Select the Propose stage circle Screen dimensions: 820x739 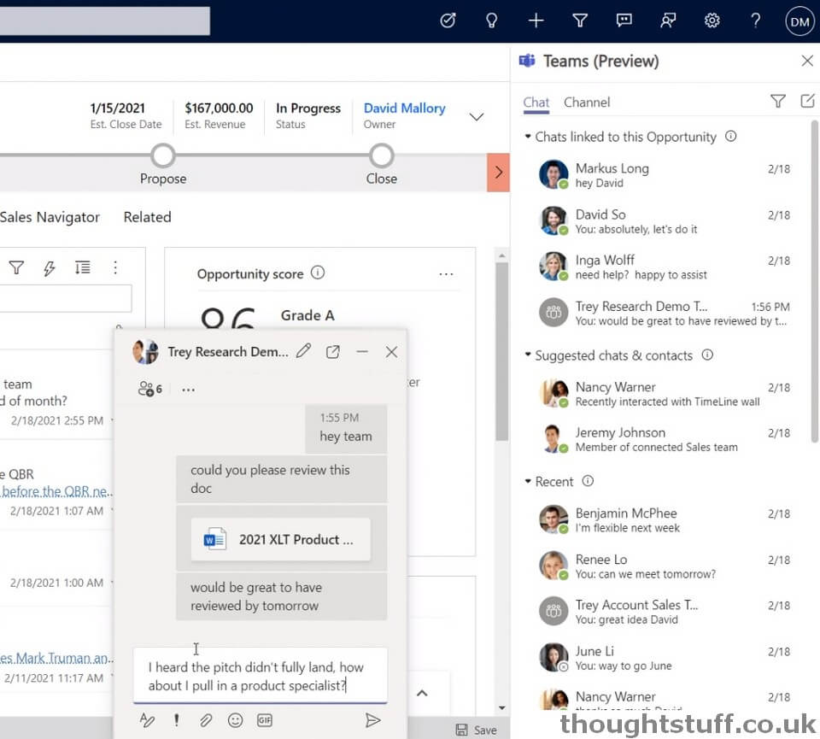[163, 155]
